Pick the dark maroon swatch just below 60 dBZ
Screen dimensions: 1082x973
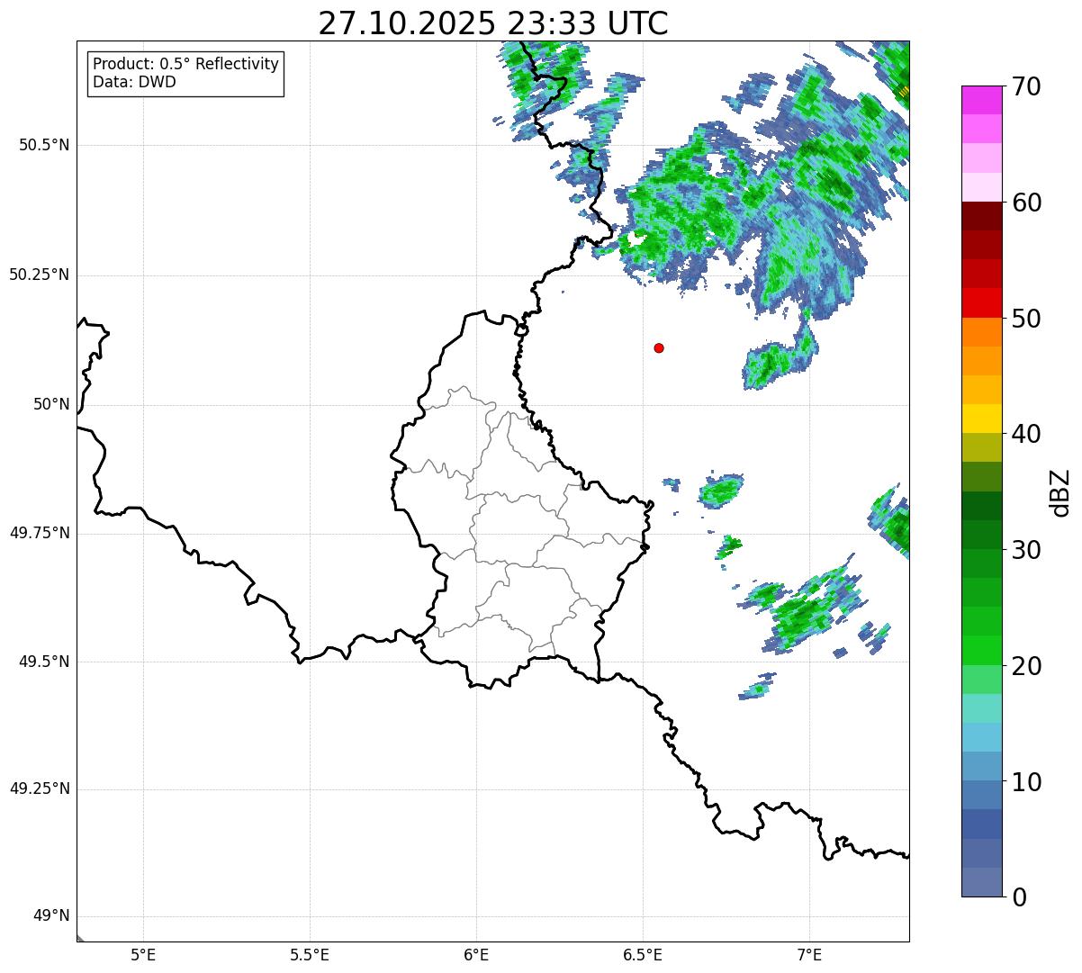click(x=981, y=216)
